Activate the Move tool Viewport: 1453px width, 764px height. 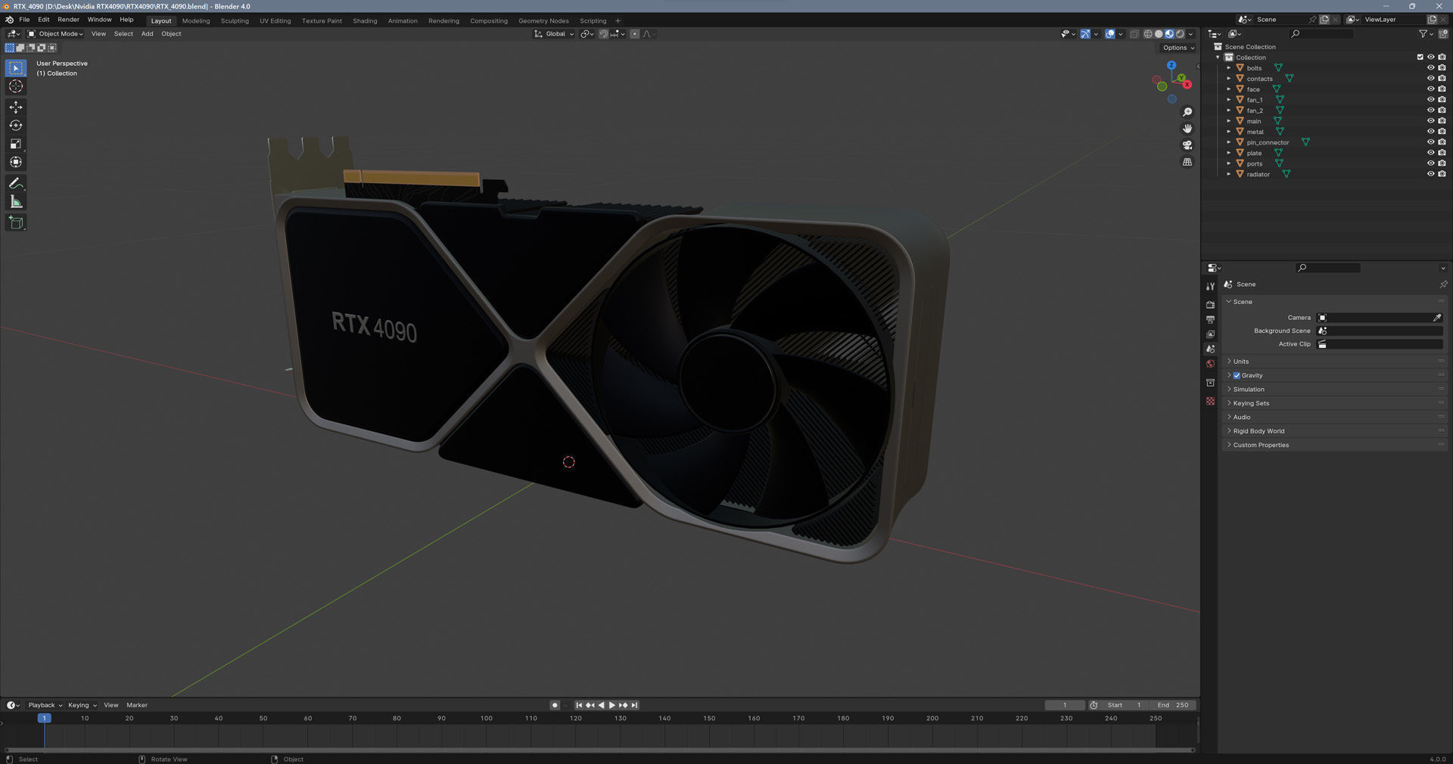[x=16, y=107]
